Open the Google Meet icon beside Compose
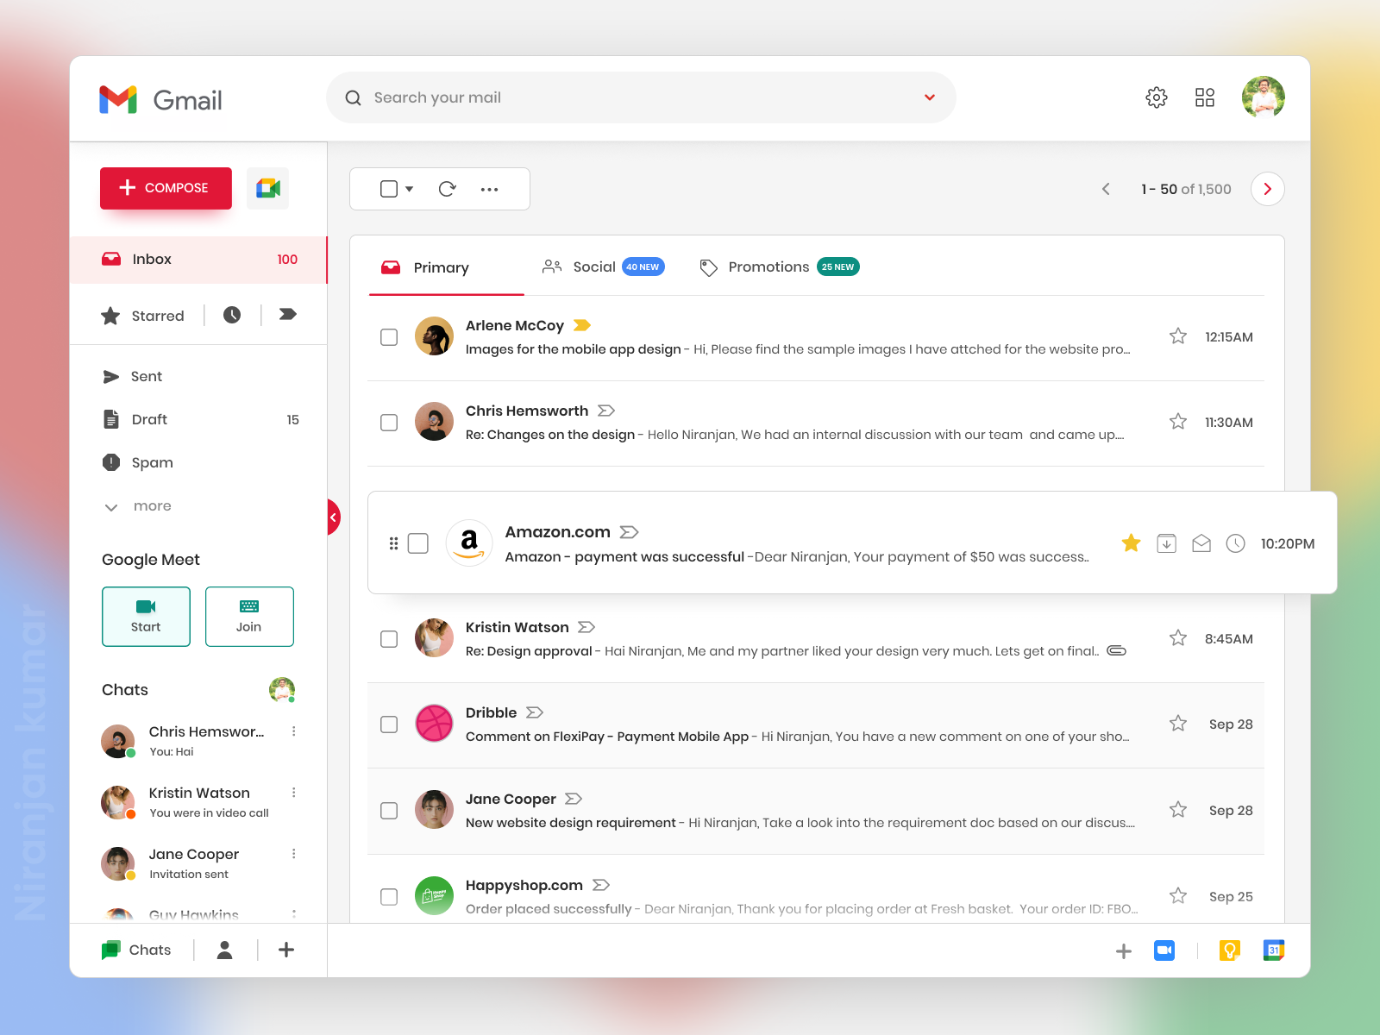This screenshot has width=1380, height=1035. tap(267, 188)
